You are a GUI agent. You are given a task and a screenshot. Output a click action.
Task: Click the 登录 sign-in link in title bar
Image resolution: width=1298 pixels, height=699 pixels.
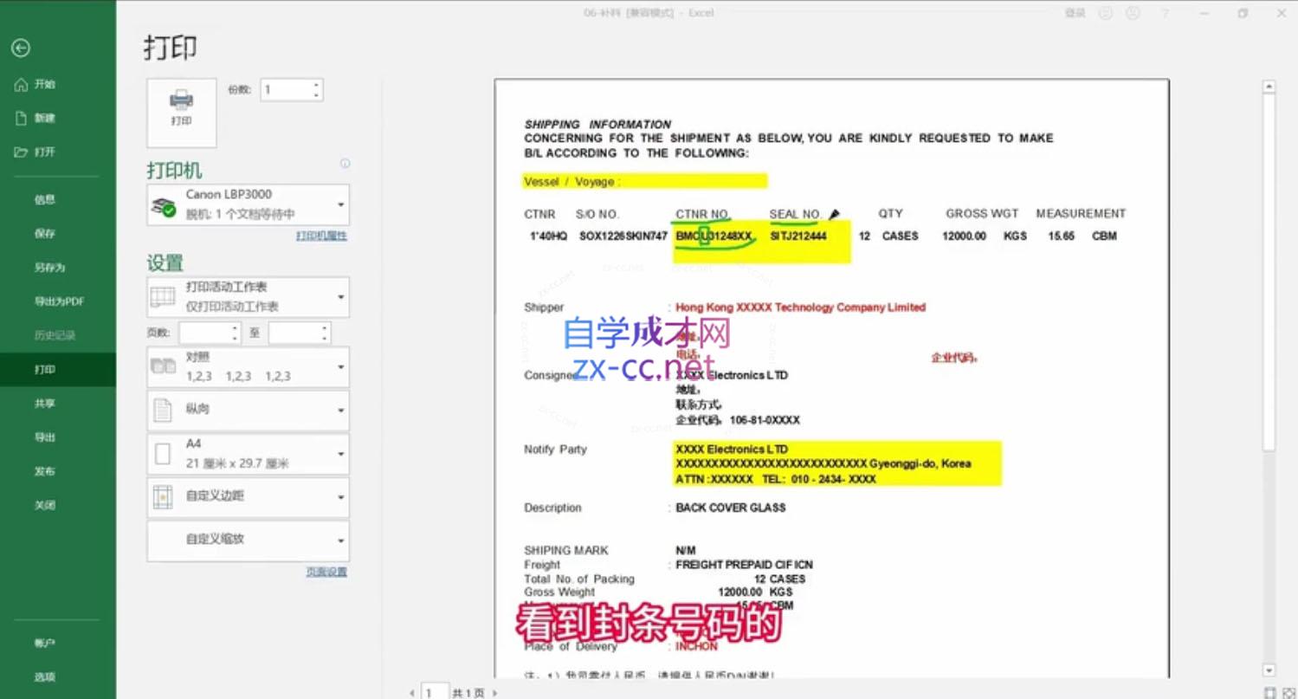[1075, 13]
